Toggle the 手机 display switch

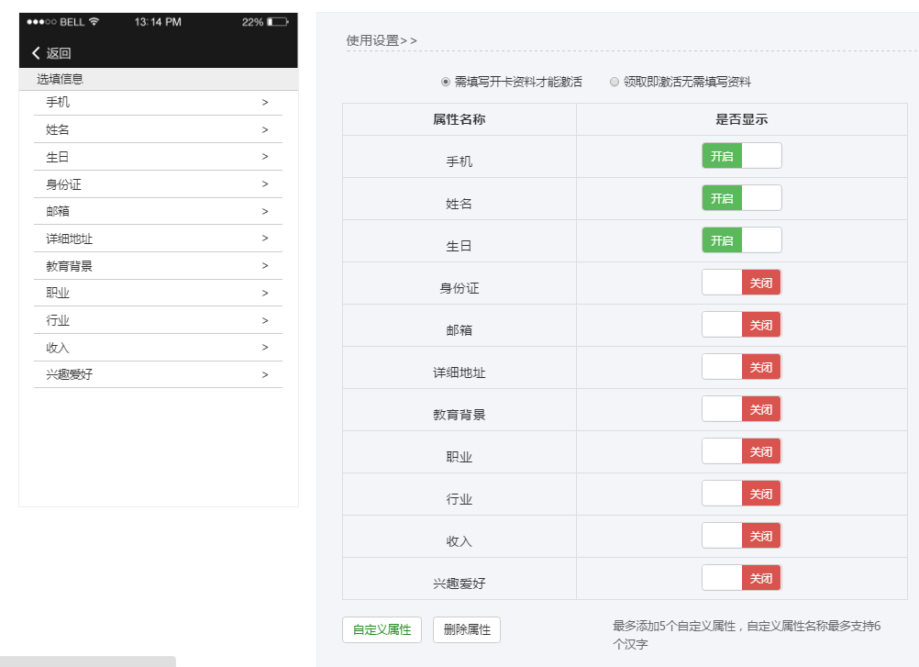tap(741, 156)
